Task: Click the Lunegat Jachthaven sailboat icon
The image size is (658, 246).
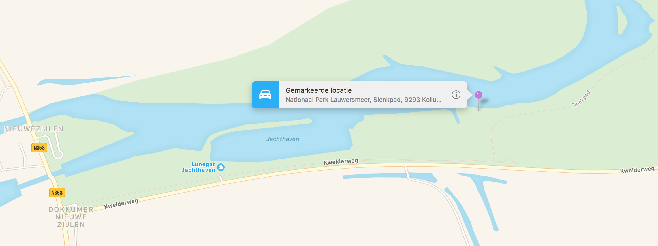Action: [221, 167]
